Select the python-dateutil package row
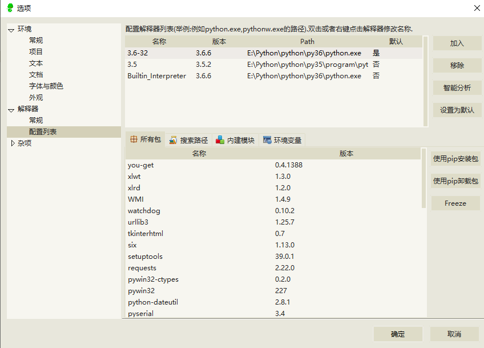This screenshot has height=348, width=484. tap(273, 302)
